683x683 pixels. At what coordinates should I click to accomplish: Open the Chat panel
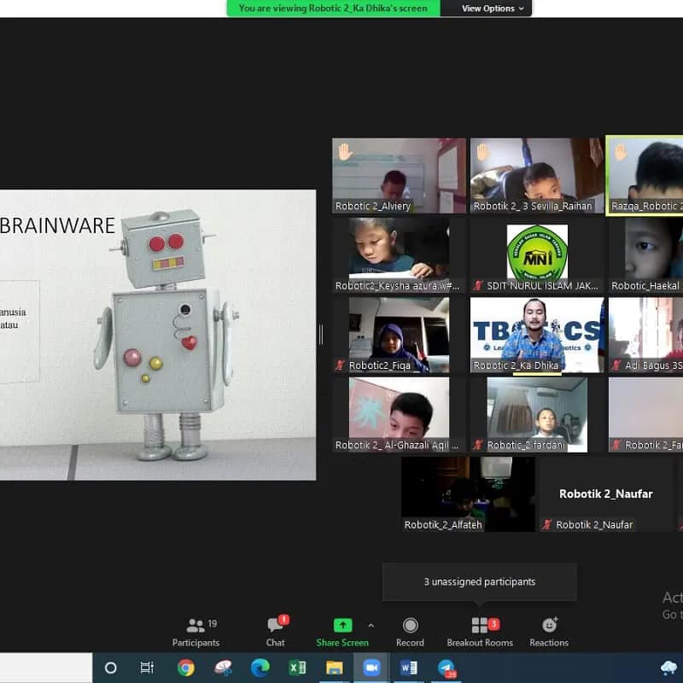pos(276,633)
